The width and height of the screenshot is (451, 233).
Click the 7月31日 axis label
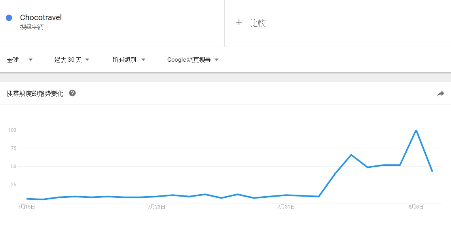point(286,207)
